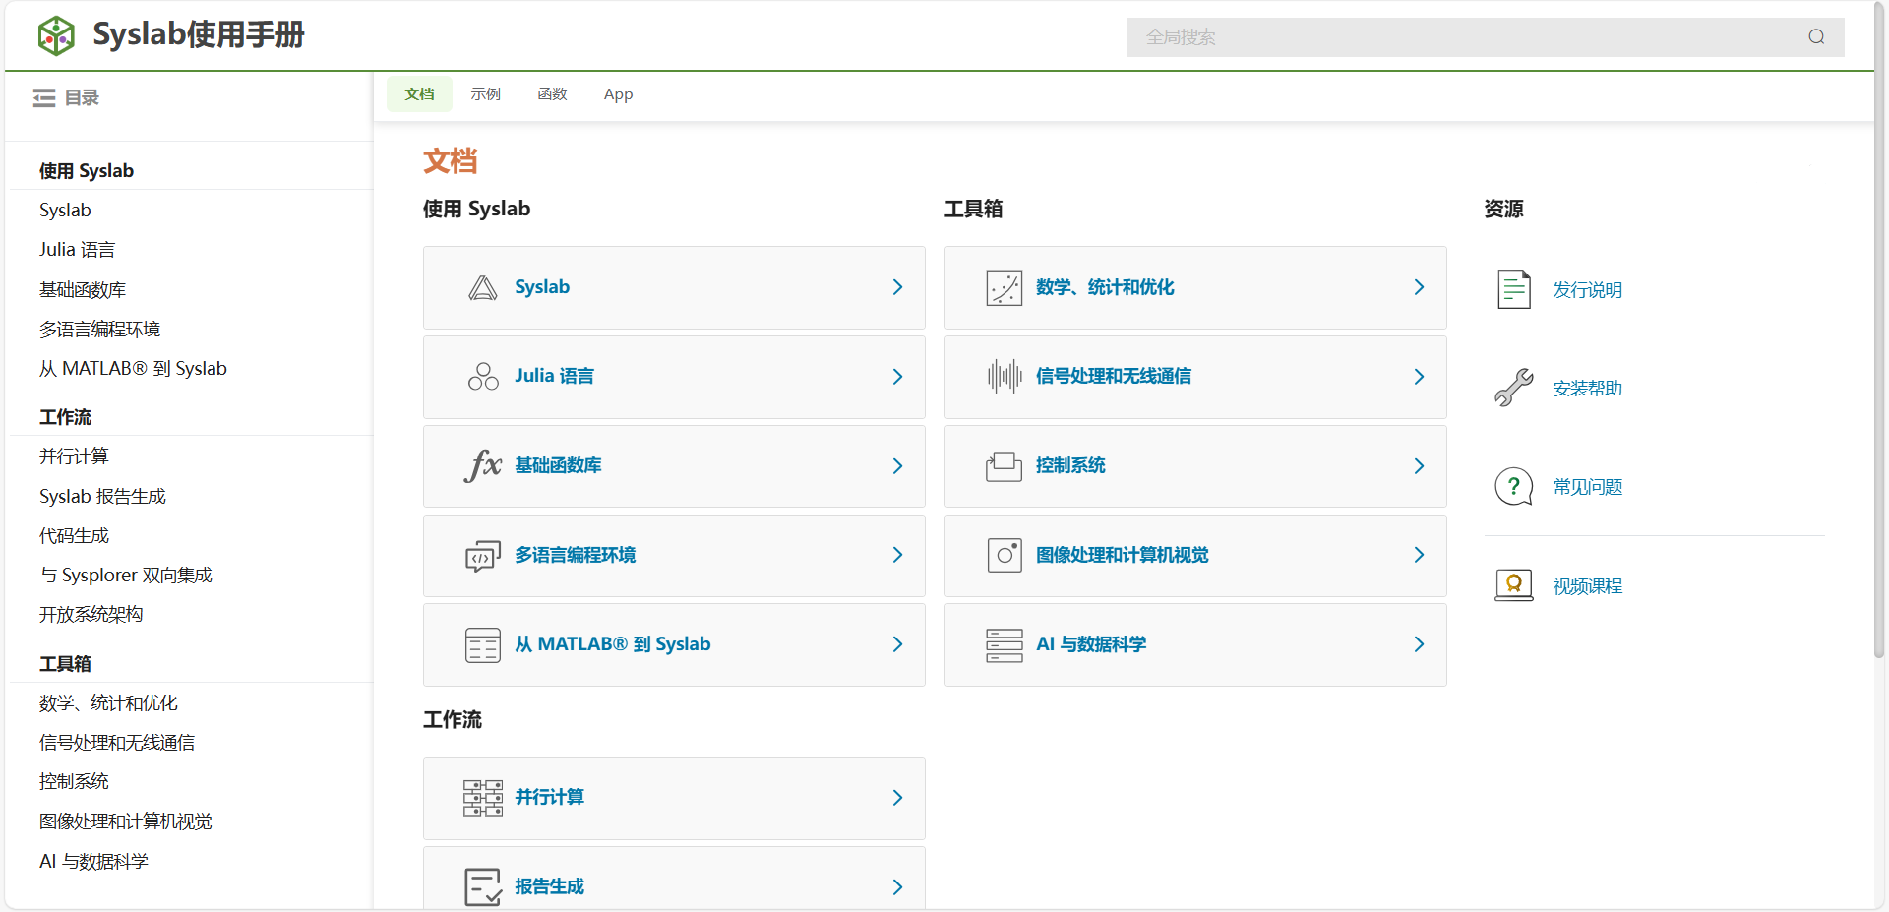
Task: Switch to the 示例 tab
Action: click(x=485, y=94)
